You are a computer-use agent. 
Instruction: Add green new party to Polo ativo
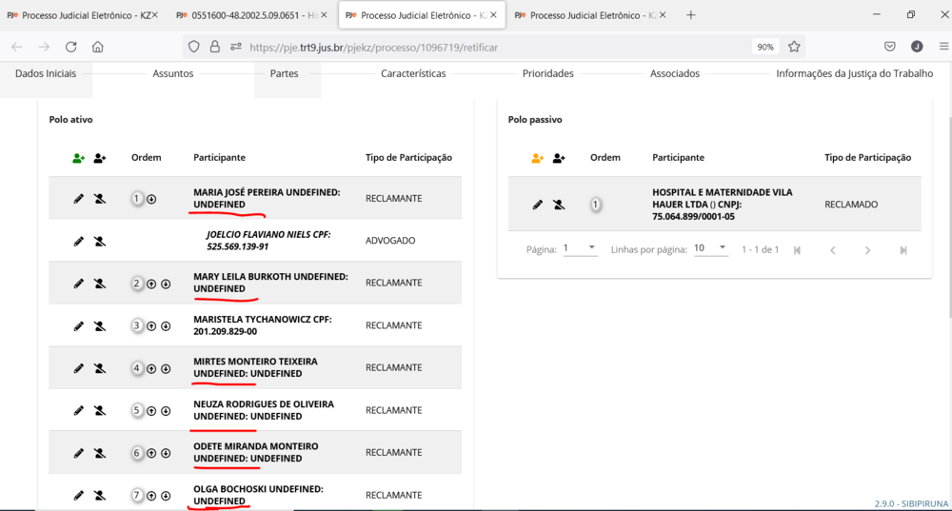click(x=78, y=158)
